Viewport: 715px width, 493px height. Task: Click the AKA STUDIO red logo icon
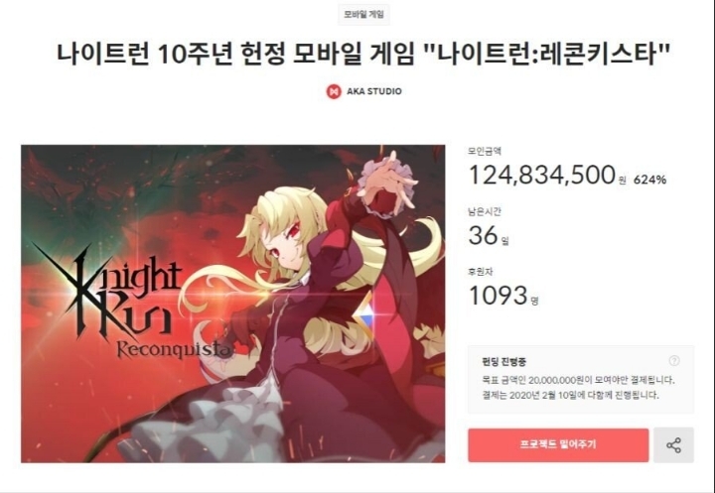[334, 91]
